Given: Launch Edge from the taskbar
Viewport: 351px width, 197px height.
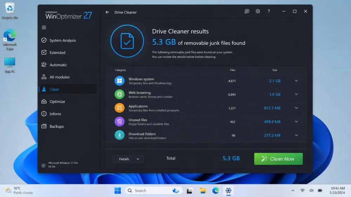Looking at the screenshot, I should (x=216, y=191).
